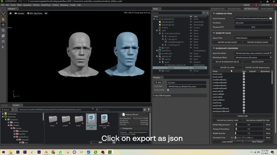Screen dimensions: 277x155
Task: Click Set Up Blendshape Solve button
Action: pyautogui.click(x=227, y=62)
